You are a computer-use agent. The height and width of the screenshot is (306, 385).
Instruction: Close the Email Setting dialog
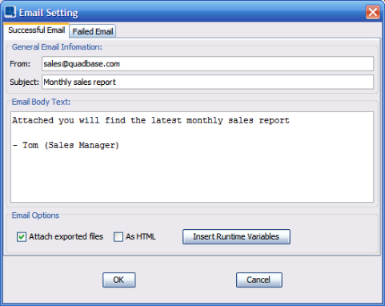[x=373, y=12]
